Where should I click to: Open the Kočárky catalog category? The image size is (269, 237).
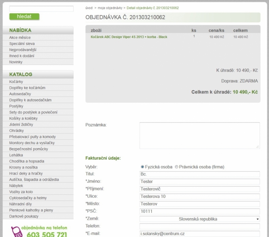tap(16, 82)
